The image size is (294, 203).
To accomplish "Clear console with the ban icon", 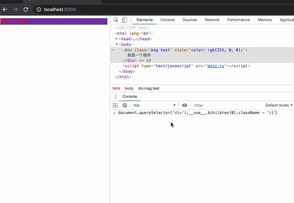I will point(125,106).
